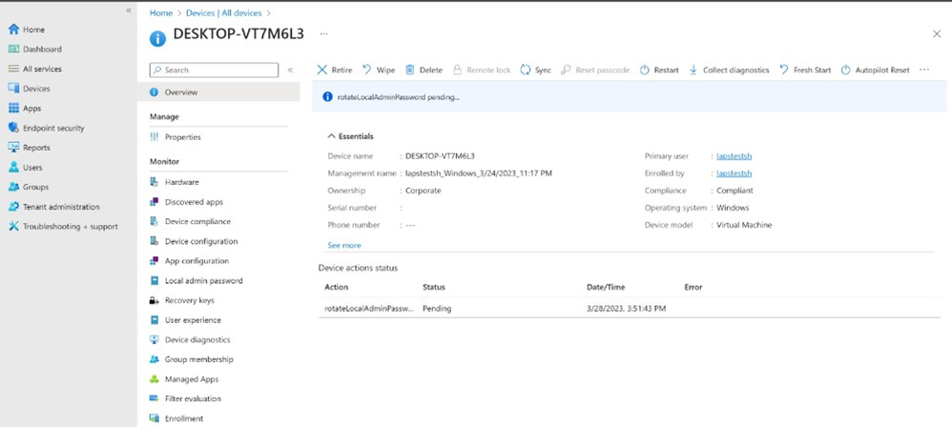This screenshot has height=427, width=952.
Task: Open Tenant administration
Action: click(53, 207)
